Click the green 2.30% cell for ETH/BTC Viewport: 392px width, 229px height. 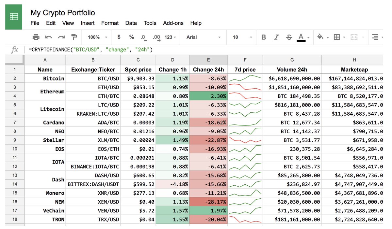(x=208, y=96)
